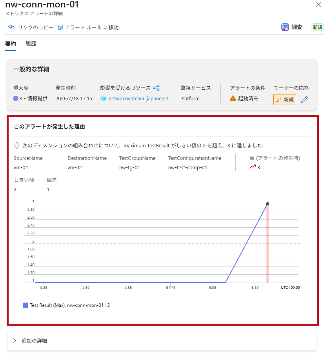Click the 起動済み warning triangle icon

233,98
